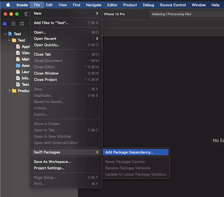
Task: Collapse the Test group folder
Action: coord(9,40)
